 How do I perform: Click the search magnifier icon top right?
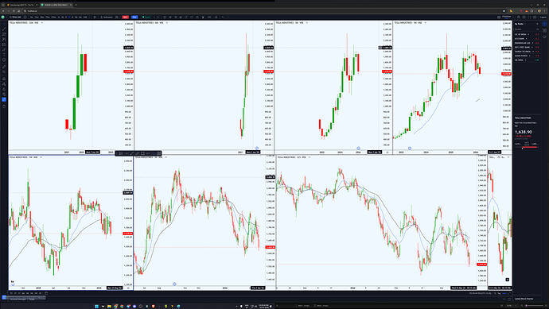[x=519, y=17]
